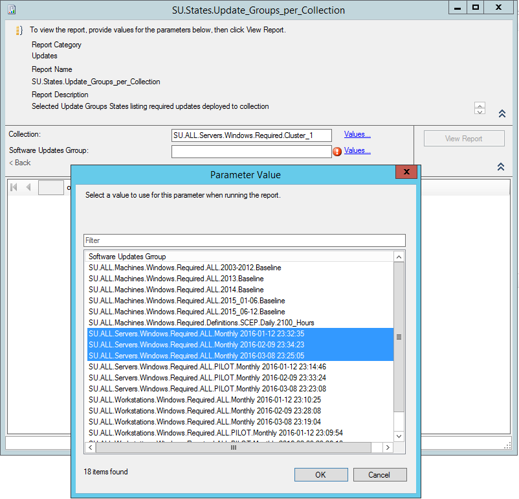Viewport: 519px width, 499px height.
Task: Confirm selection with OK button
Action: pyautogui.click(x=321, y=475)
